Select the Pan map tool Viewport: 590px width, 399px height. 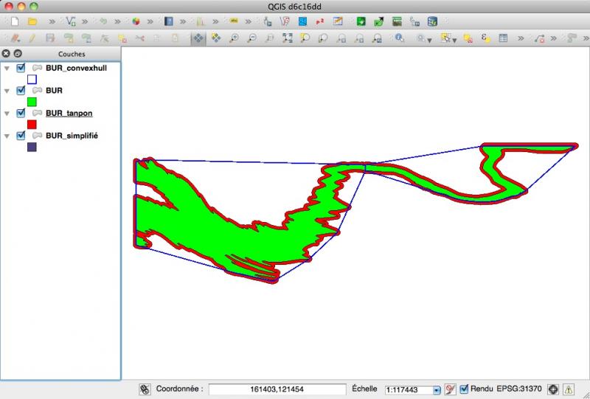(198, 38)
